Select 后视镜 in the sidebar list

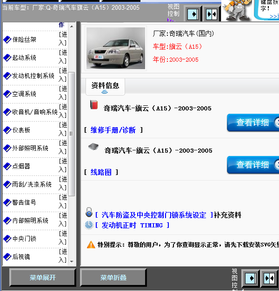click(x=21, y=257)
